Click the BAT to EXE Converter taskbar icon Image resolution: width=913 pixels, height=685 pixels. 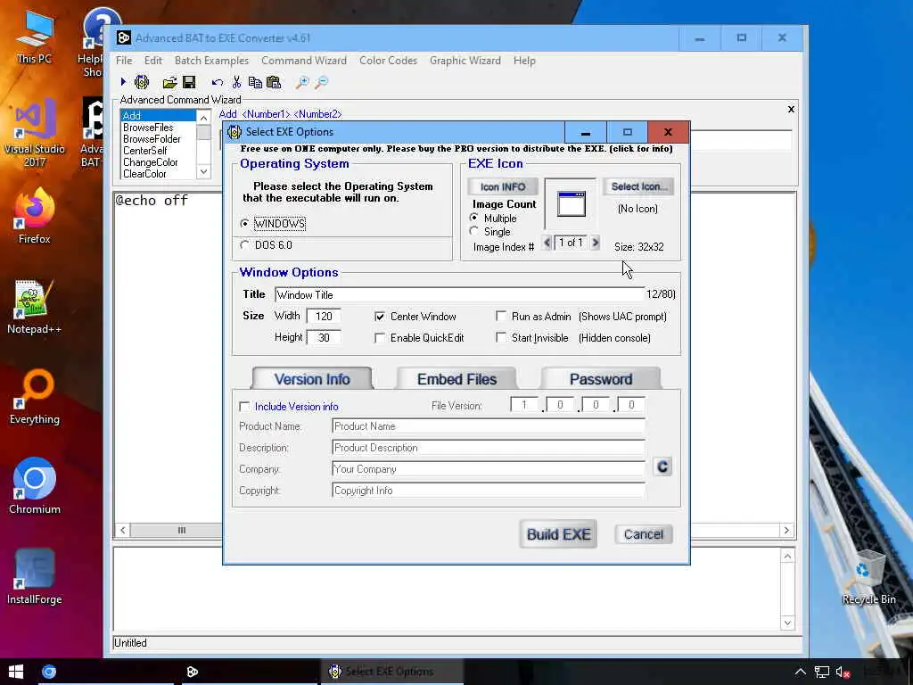193,672
